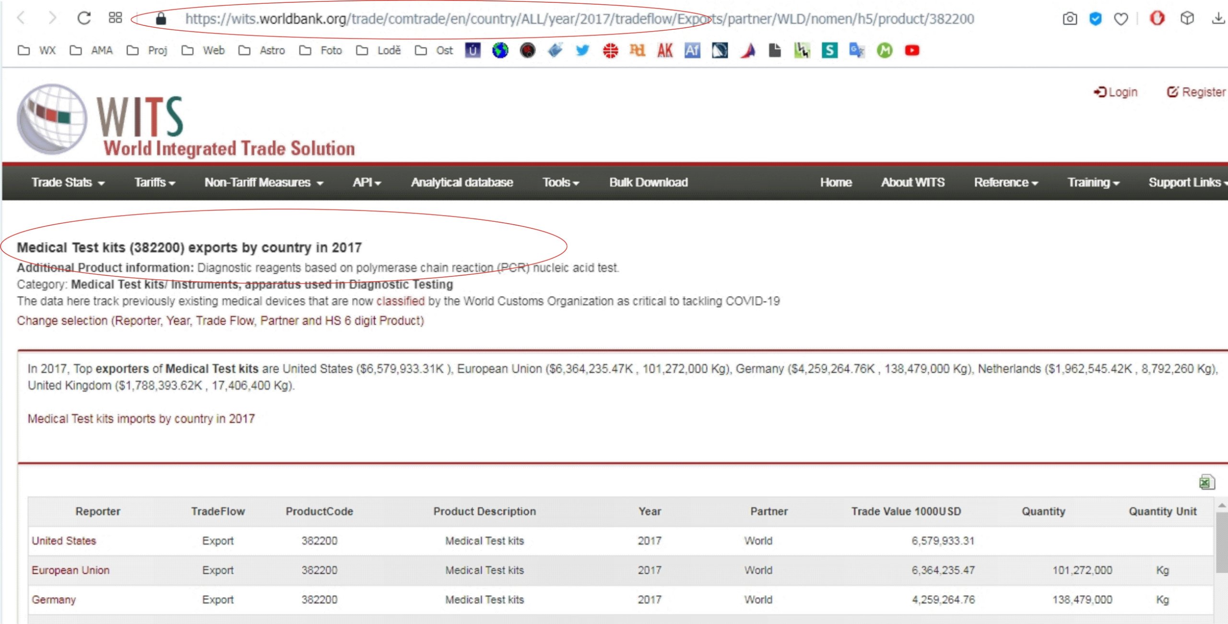Click the red AK bookmark icon

(x=665, y=50)
